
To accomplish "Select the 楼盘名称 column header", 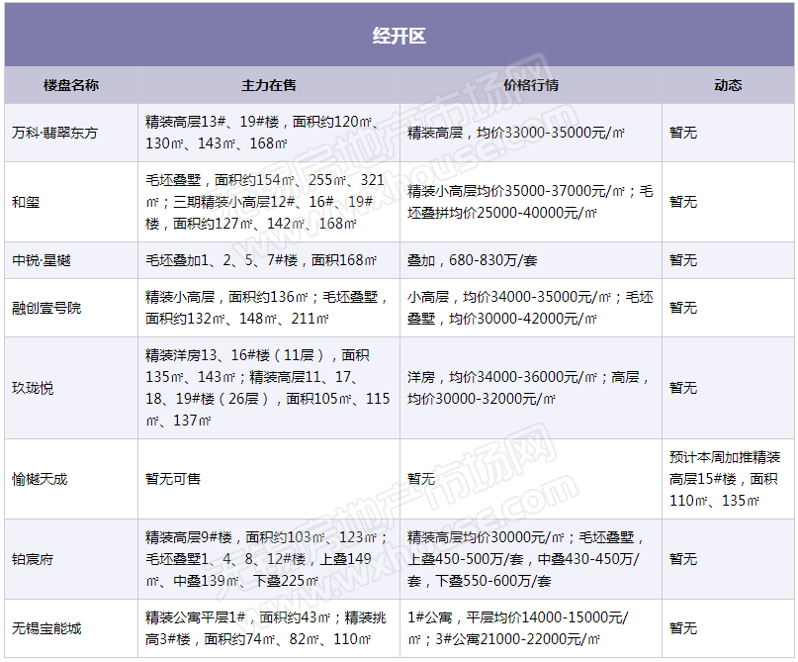I will tap(70, 85).
